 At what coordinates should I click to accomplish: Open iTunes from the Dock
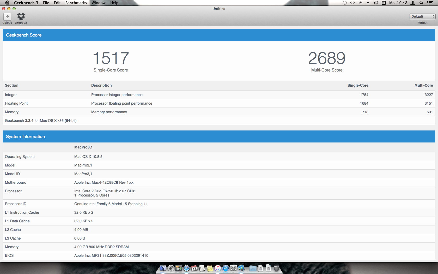pyautogui.click(x=218, y=268)
